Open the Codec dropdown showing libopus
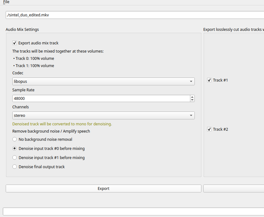 (x=103, y=81)
